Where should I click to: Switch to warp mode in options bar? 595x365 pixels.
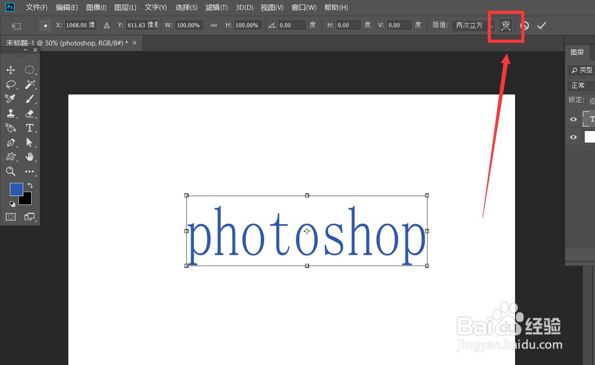[505, 25]
